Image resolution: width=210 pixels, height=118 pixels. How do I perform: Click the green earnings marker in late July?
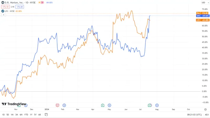pyautogui.click(x=149, y=105)
